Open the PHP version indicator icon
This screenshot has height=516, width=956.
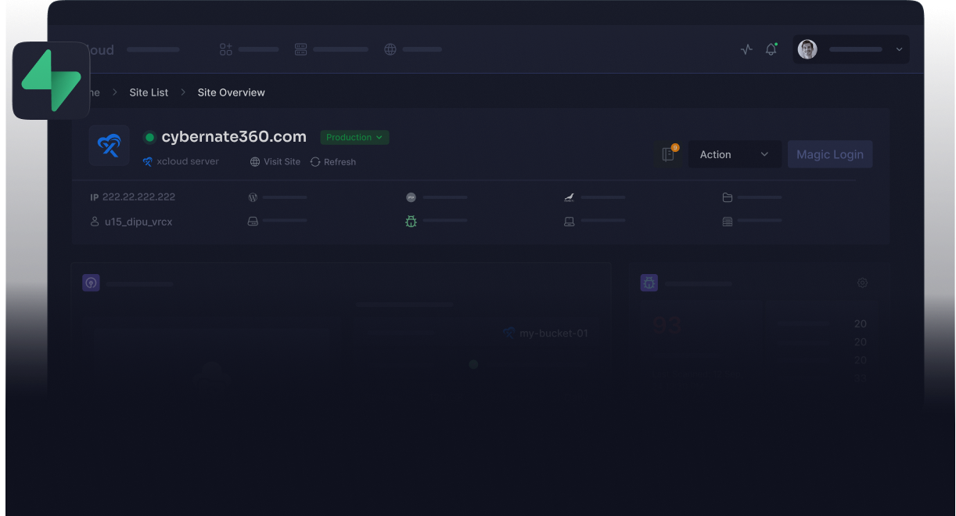point(411,197)
